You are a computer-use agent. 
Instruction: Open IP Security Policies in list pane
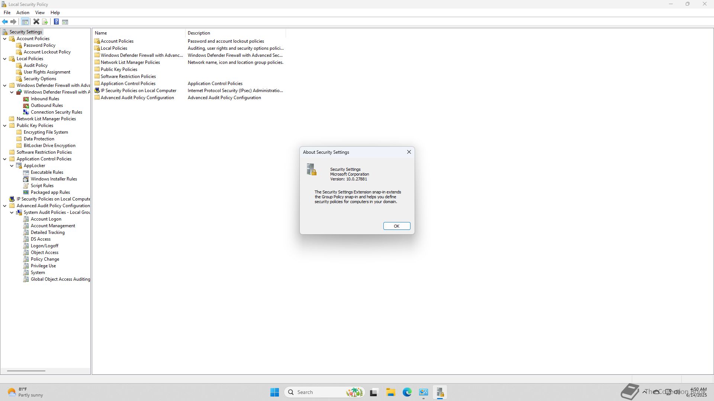138,91
